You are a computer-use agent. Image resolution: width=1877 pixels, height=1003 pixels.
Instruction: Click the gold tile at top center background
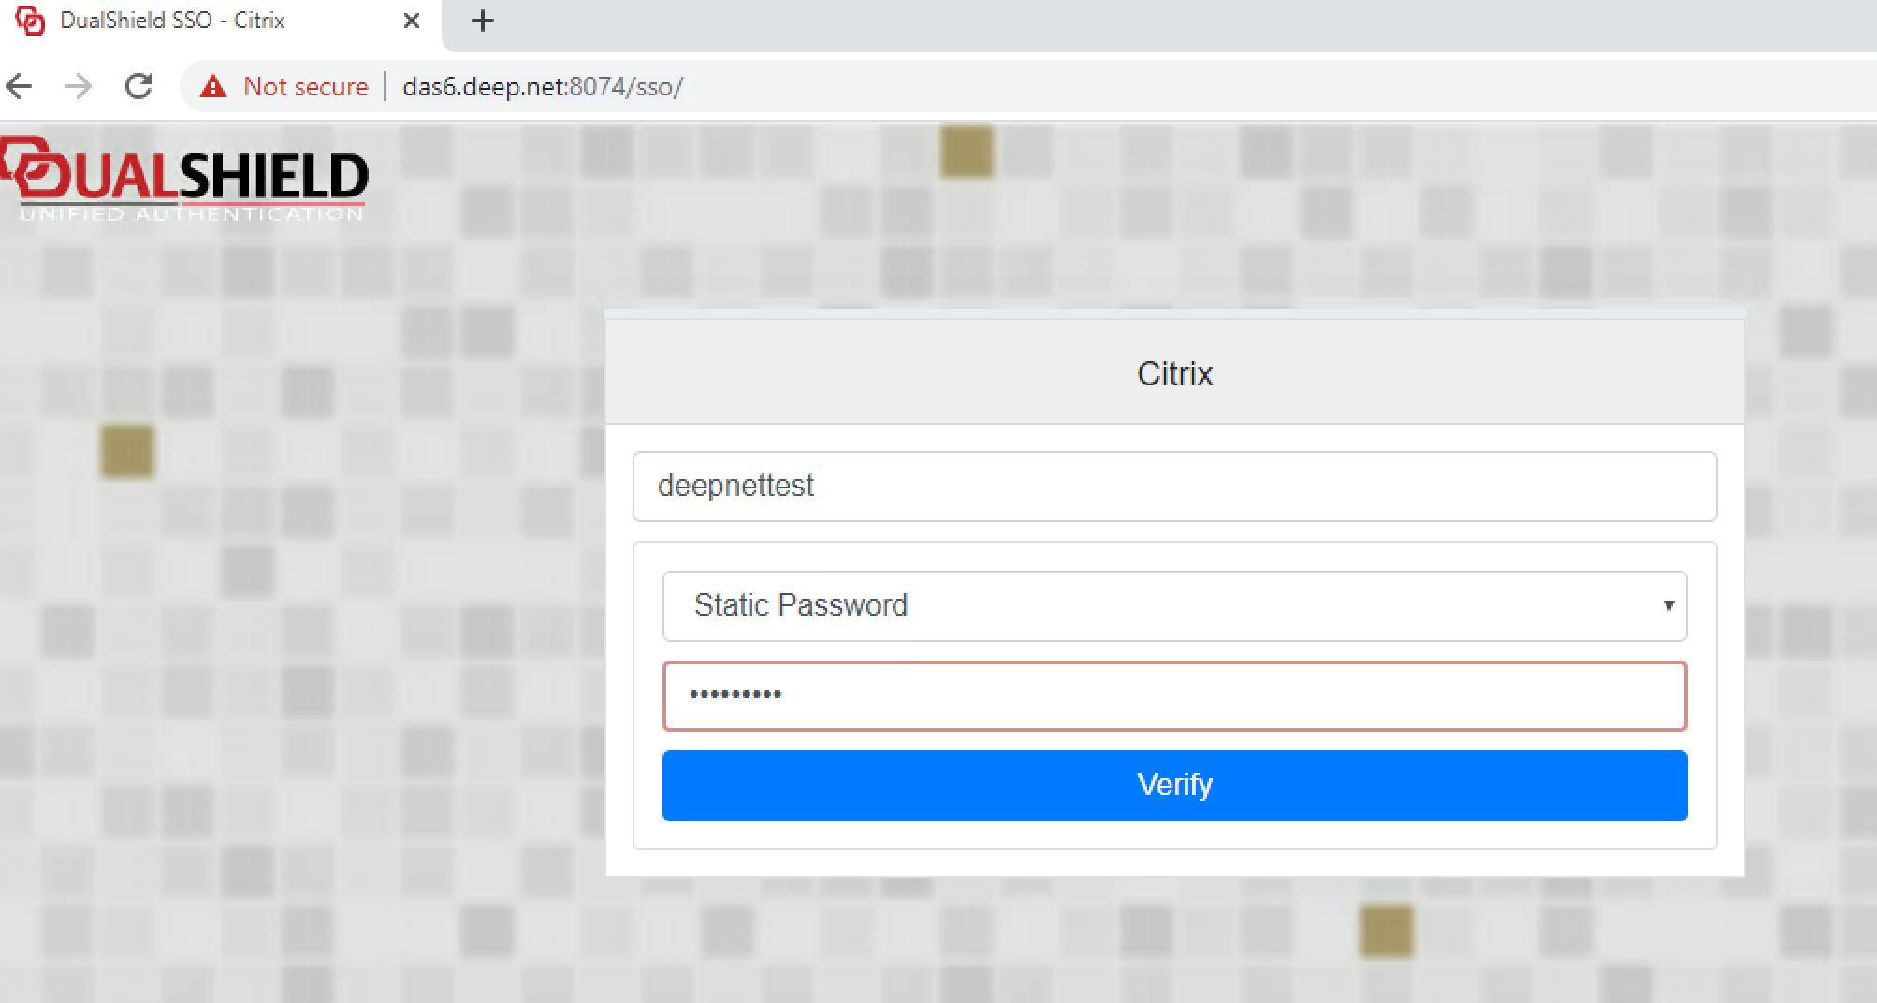(x=966, y=152)
